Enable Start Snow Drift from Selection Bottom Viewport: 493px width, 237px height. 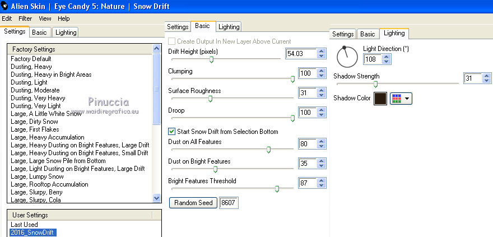click(x=171, y=132)
